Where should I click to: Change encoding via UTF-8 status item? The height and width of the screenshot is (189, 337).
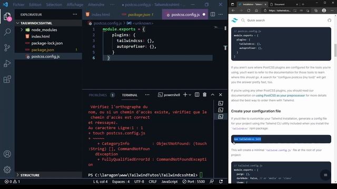coord(139,182)
